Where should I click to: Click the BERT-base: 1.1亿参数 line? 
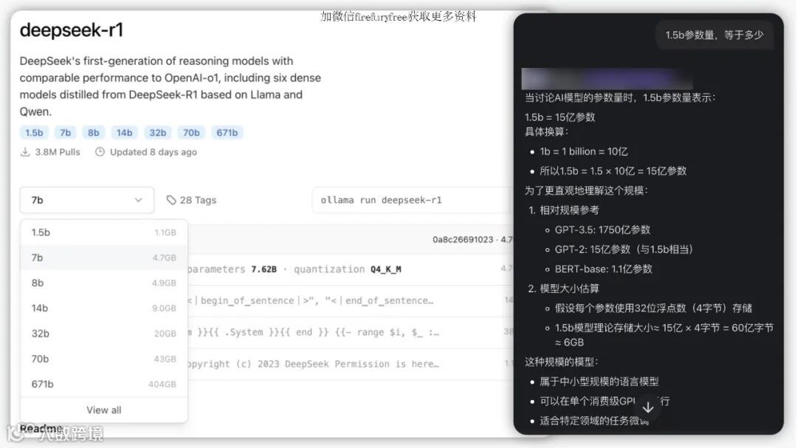pyautogui.click(x=604, y=269)
